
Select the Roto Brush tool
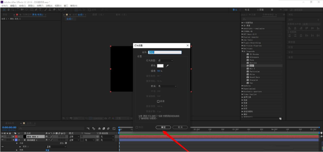point(59,10)
